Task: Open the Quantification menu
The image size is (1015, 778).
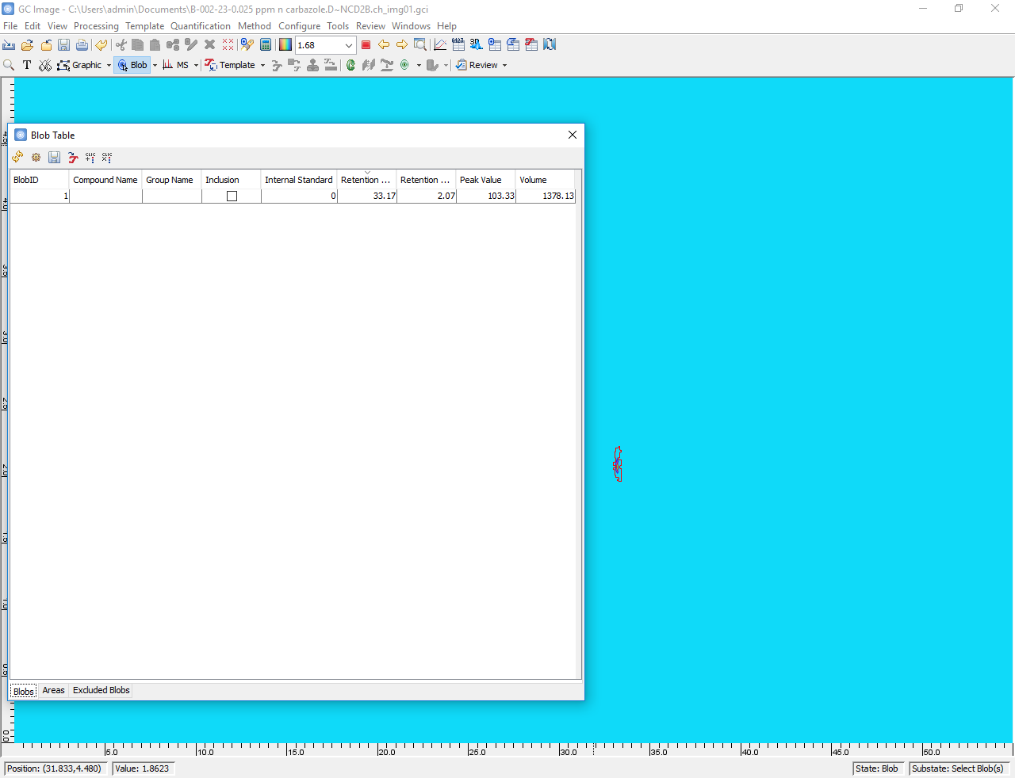Action: 201,26
